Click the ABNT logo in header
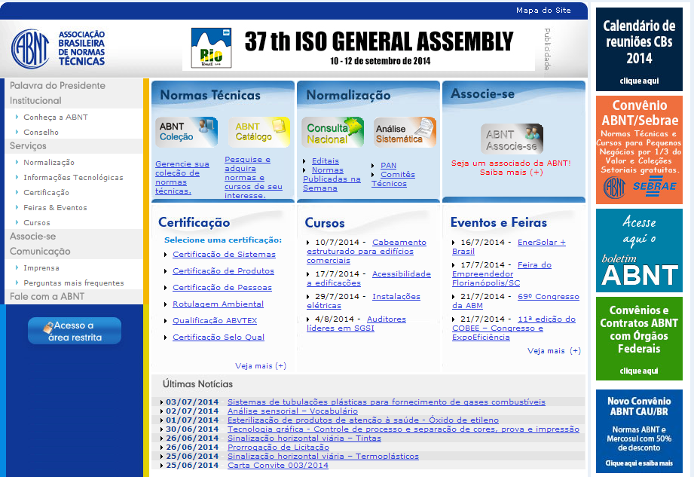 (x=58, y=49)
